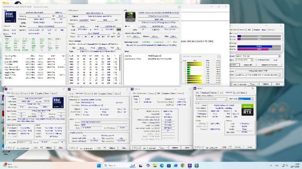Open Google Chrome from the taskbar
The width and height of the screenshot is (302, 169).
(x=182, y=165)
